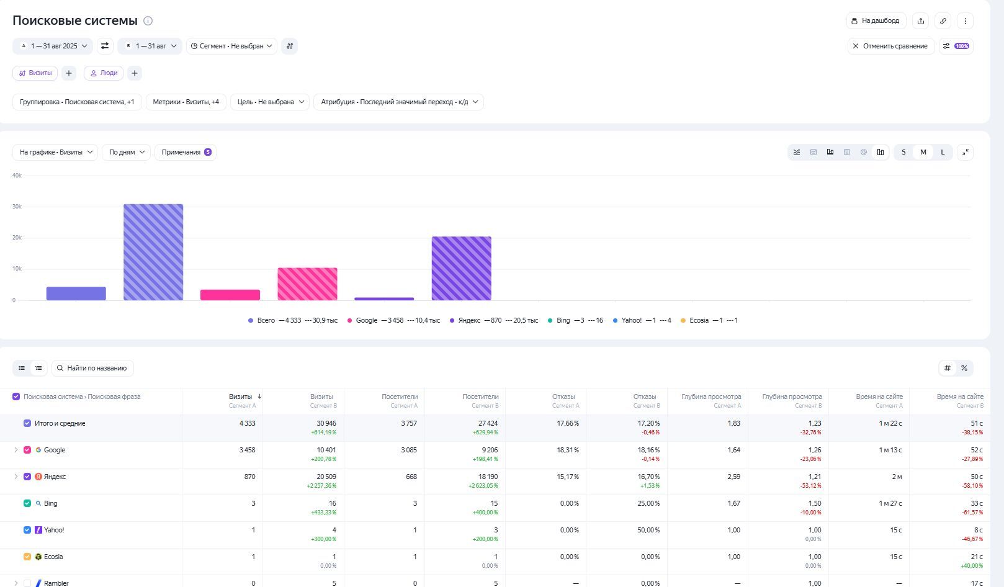The image size is (1004, 587).
Task: Show table values as absolute numbers
Action: point(948,368)
